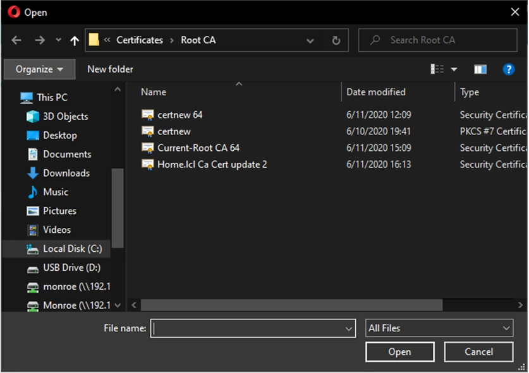Screen dimensions: 529x373
Task: Expand the address bar history dropdown
Action: point(310,40)
